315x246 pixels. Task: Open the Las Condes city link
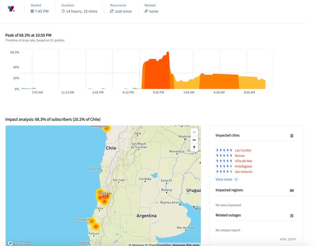point(243,150)
